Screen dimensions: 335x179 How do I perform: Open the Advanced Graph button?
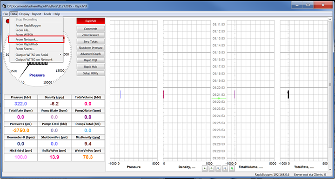[x=91, y=54]
